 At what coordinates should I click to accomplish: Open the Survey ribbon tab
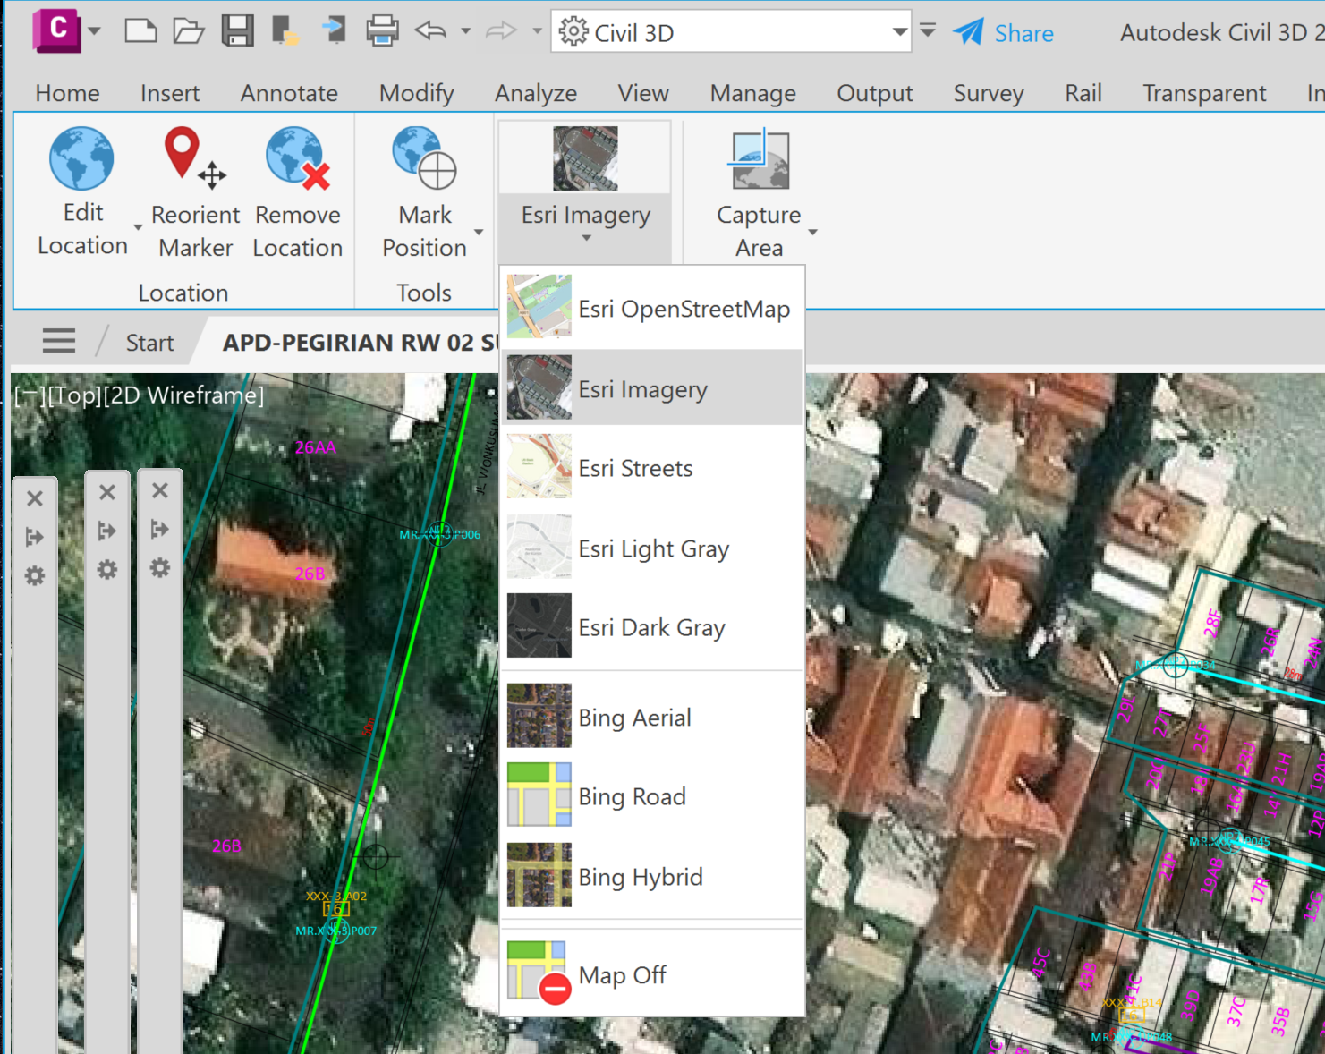(989, 93)
